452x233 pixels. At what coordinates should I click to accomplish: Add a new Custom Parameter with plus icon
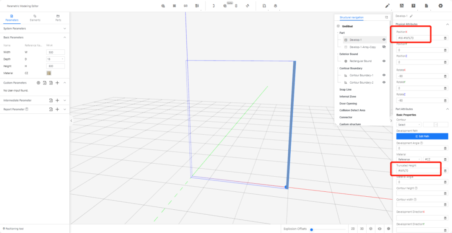pyautogui.click(x=57, y=83)
